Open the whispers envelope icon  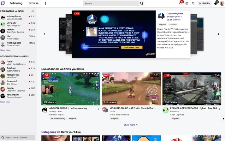(x=187, y=3)
